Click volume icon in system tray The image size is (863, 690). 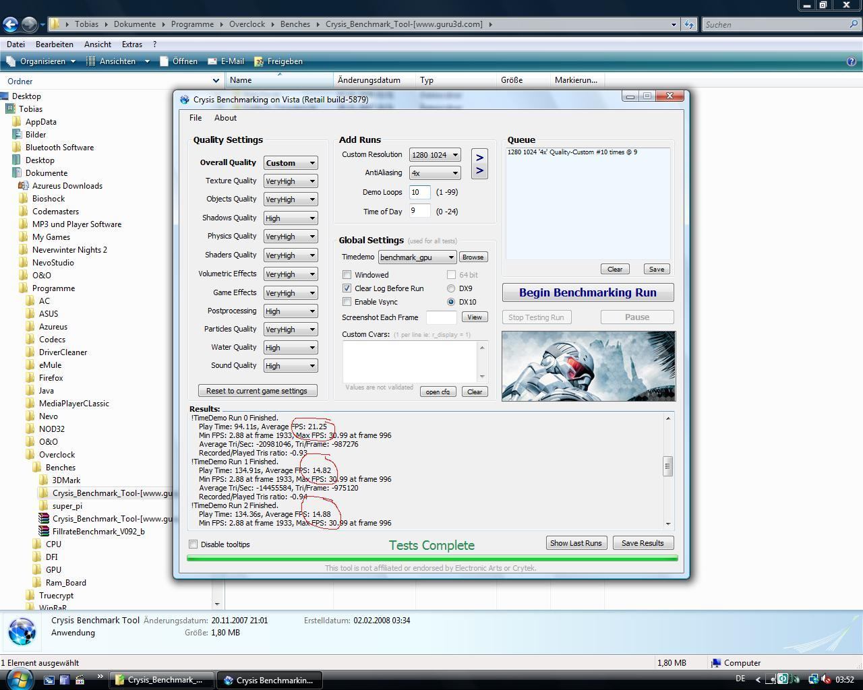tap(826, 680)
